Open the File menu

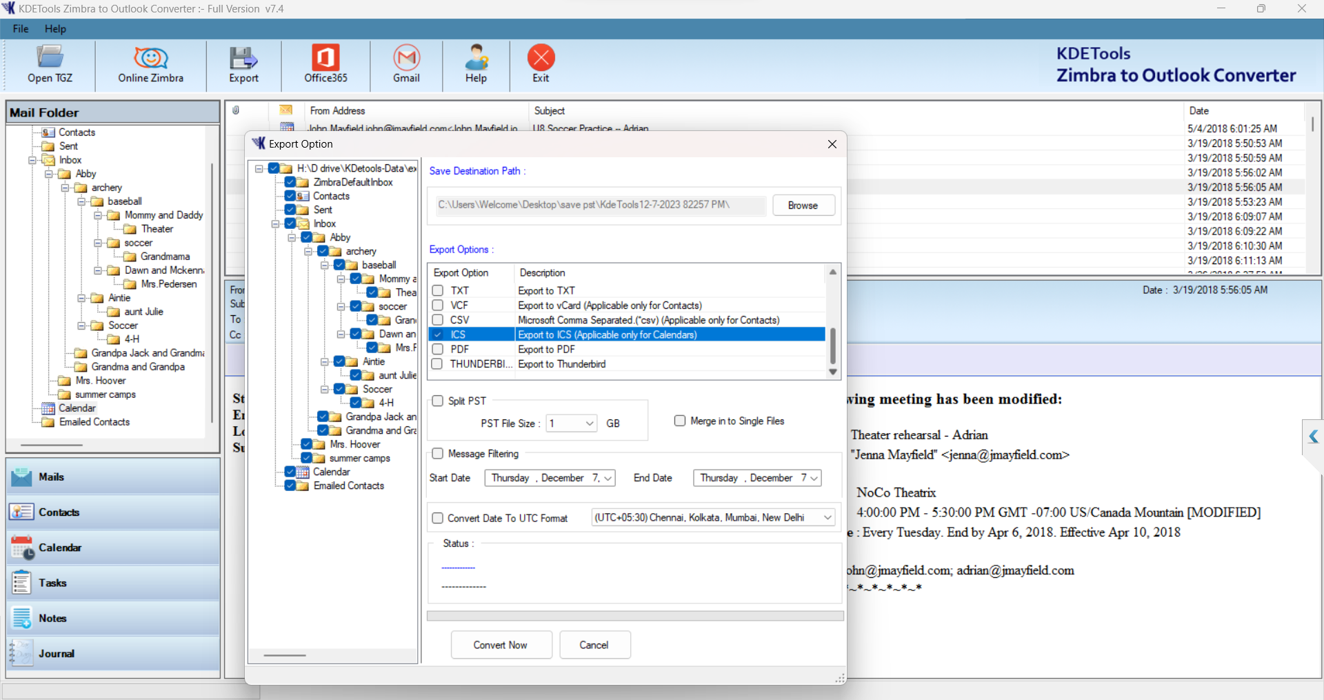coord(21,29)
